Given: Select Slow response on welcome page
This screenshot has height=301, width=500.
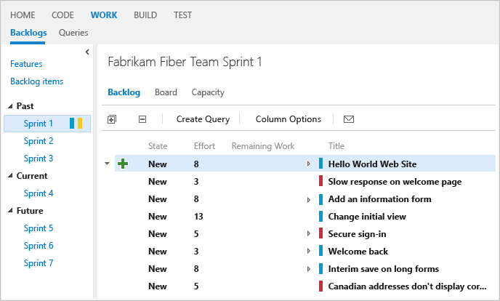Looking at the screenshot, I should click(395, 182).
